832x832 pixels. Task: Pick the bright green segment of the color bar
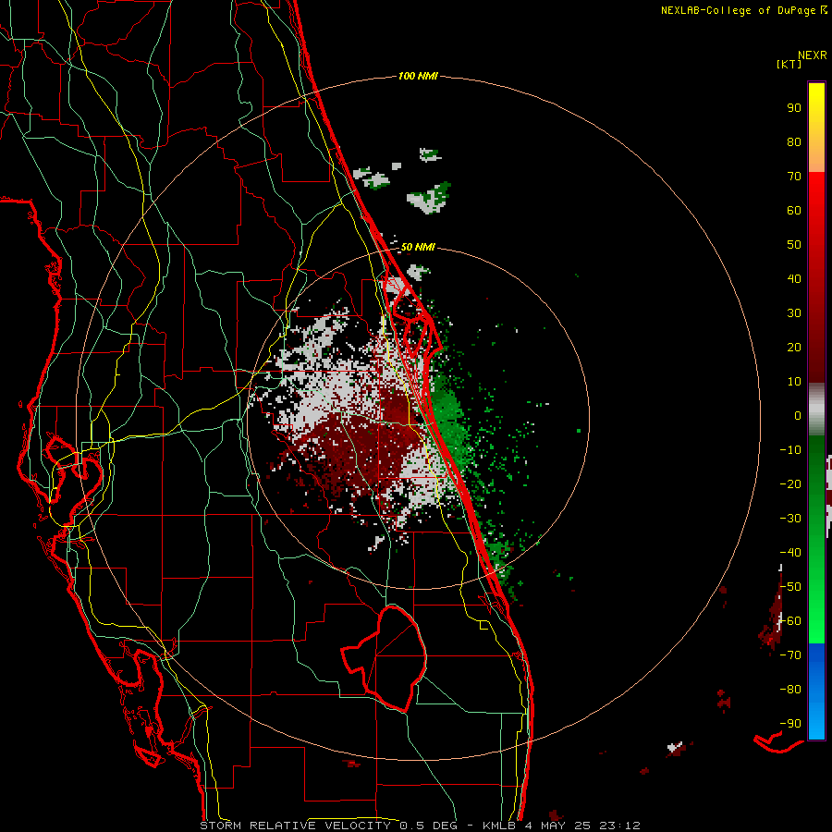tap(816, 594)
